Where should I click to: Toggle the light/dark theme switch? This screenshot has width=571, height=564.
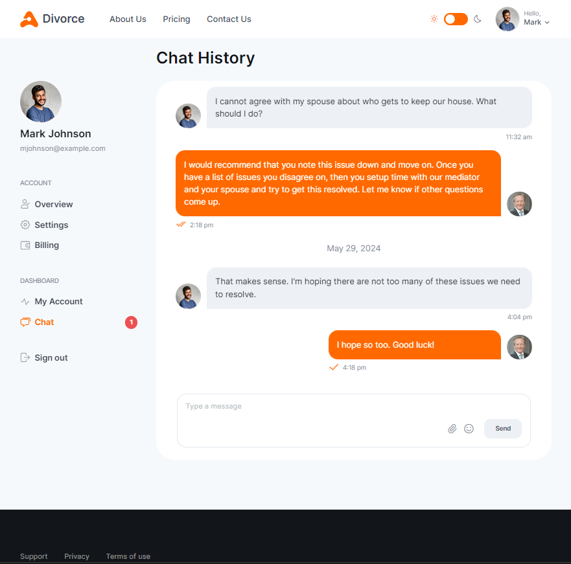(456, 19)
